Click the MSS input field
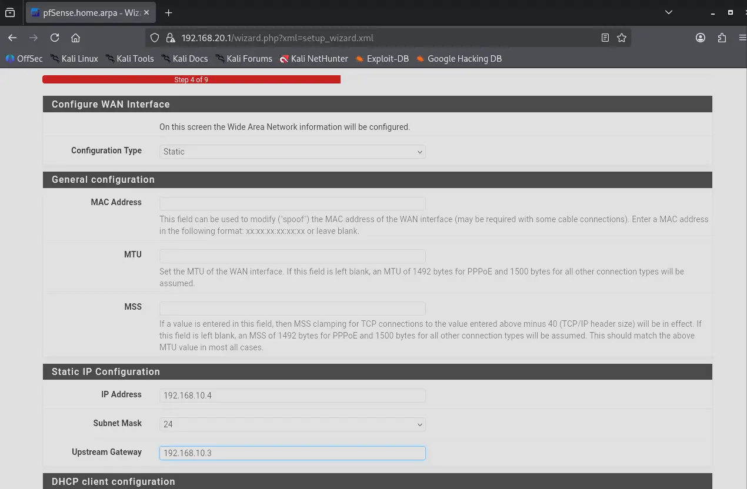This screenshot has height=489, width=747. click(292, 308)
